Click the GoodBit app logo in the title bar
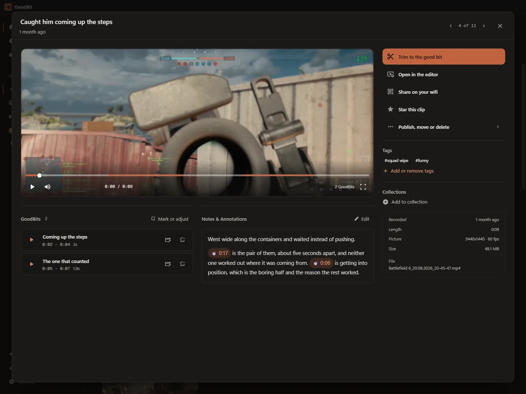Image resolution: width=526 pixels, height=394 pixels. click(x=8, y=7)
